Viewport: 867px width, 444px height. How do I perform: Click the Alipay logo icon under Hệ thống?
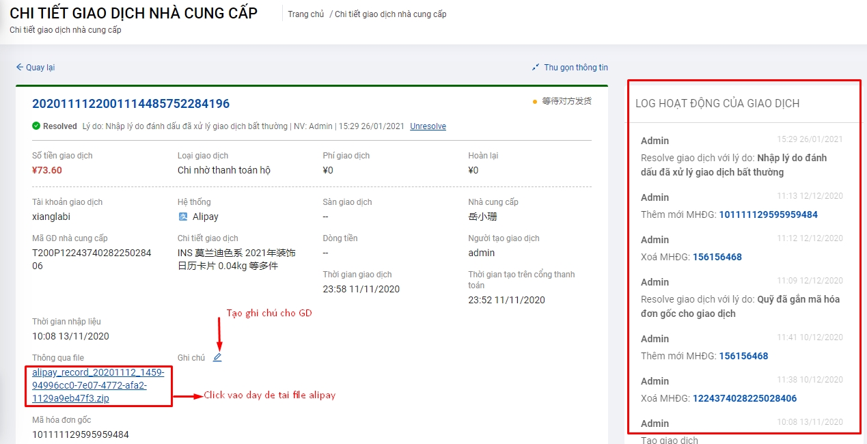(182, 217)
